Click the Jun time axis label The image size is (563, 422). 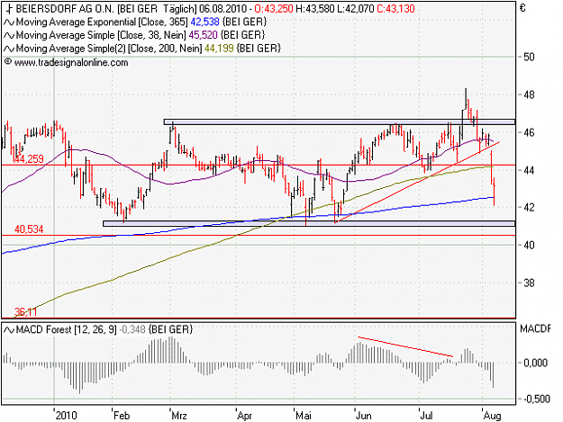point(364,416)
